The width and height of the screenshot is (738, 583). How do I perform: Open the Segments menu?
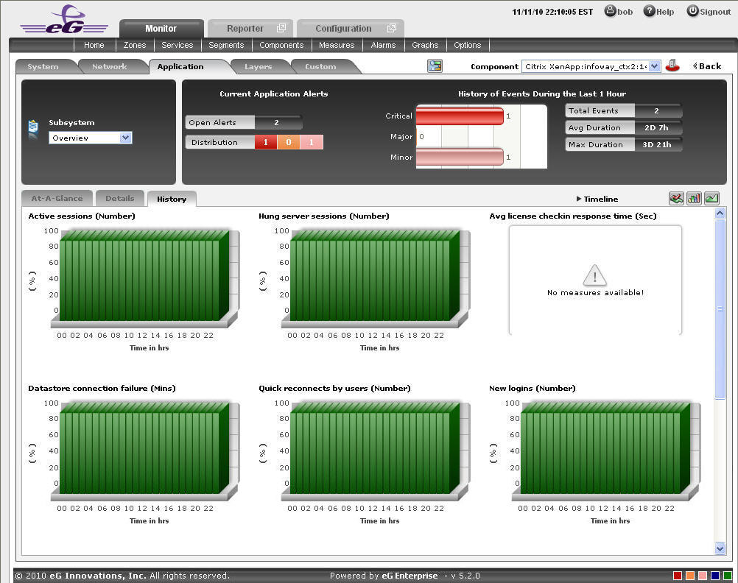(226, 45)
